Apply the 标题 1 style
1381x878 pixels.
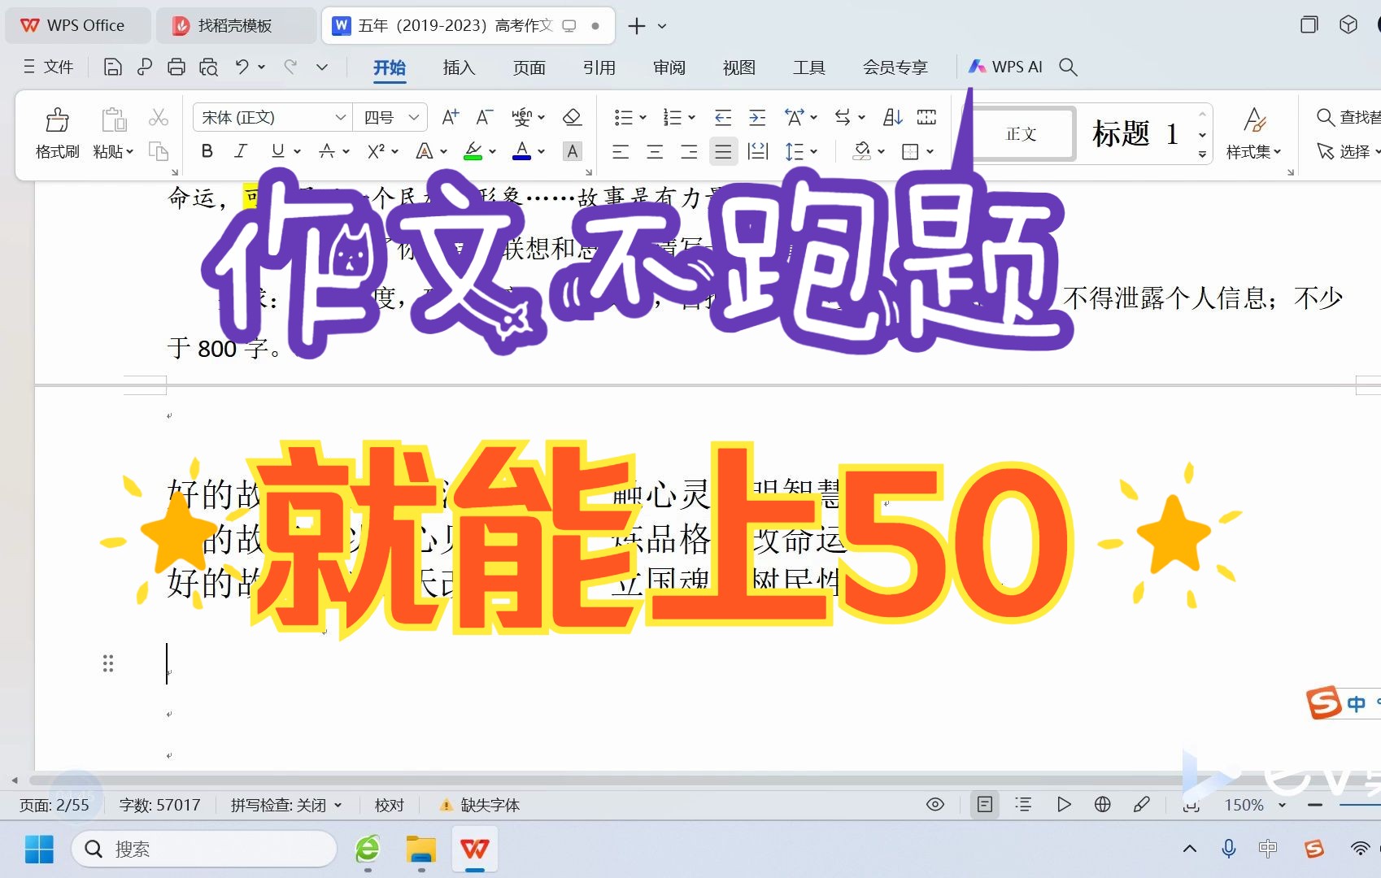coord(1135,133)
